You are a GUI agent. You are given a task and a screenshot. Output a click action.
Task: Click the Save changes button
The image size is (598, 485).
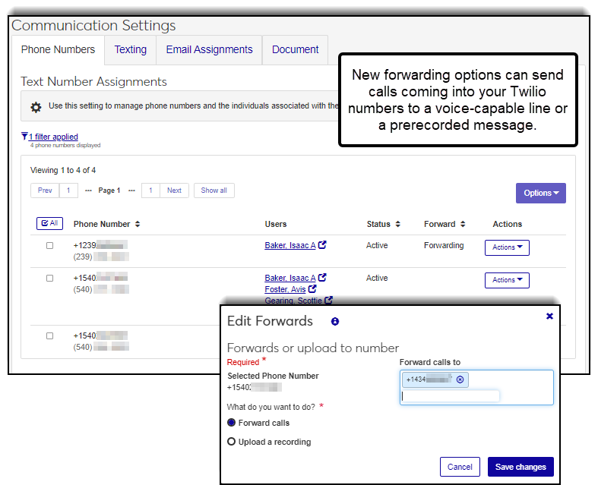click(x=520, y=467)
